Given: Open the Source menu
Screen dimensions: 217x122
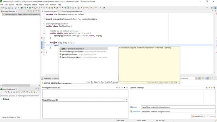Looking at the screenshot, I should coord(12,4).
